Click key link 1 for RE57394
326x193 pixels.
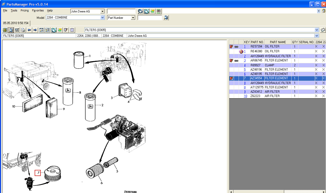[245, 47]
